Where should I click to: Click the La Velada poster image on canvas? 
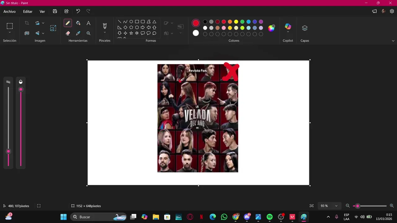coord(198,118)
